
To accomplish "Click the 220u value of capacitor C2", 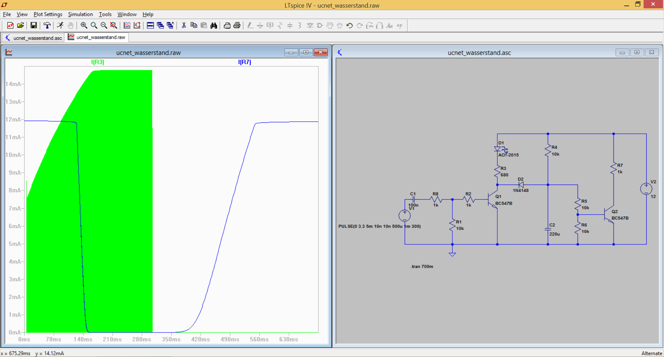I will (554, 234).
